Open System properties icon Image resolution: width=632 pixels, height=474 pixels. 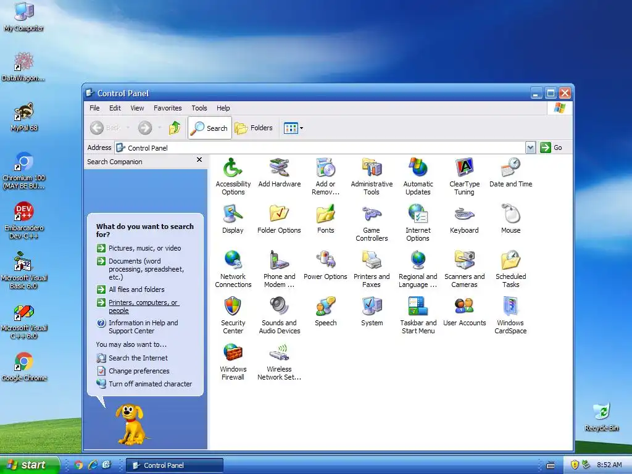[372, 312]
